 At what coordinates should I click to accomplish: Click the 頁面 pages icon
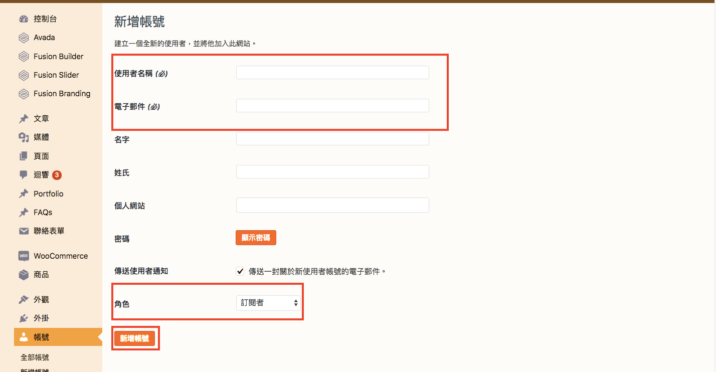click(24, 156)
